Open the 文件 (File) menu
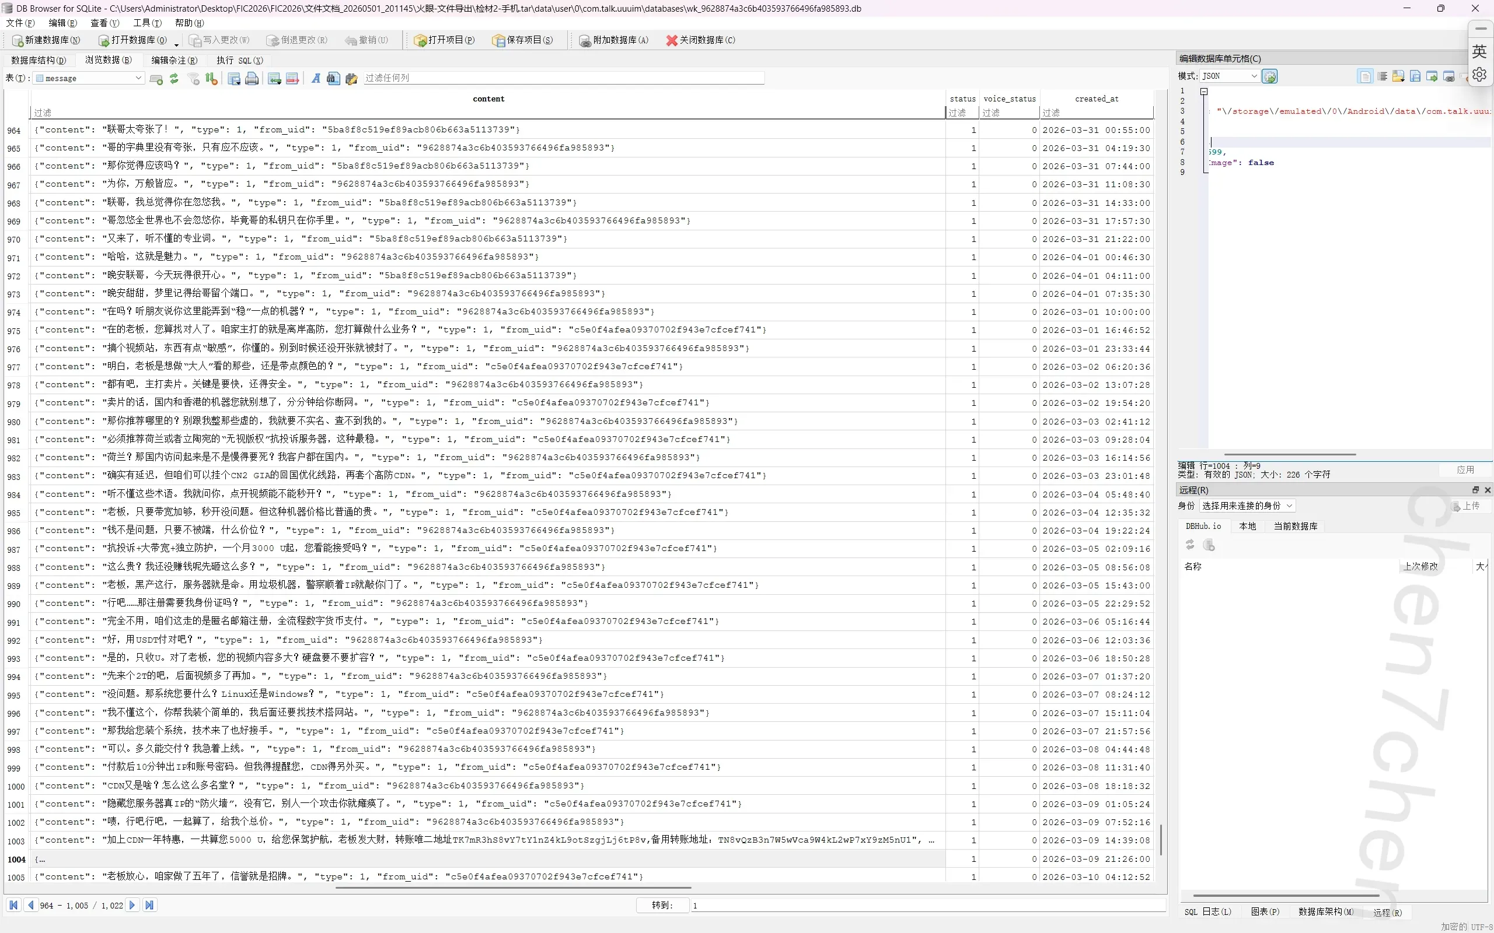1494x933 pixels. [20, 23]
